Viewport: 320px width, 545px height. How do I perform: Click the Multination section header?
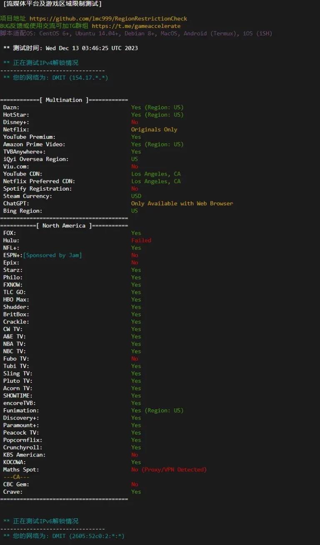64,100
